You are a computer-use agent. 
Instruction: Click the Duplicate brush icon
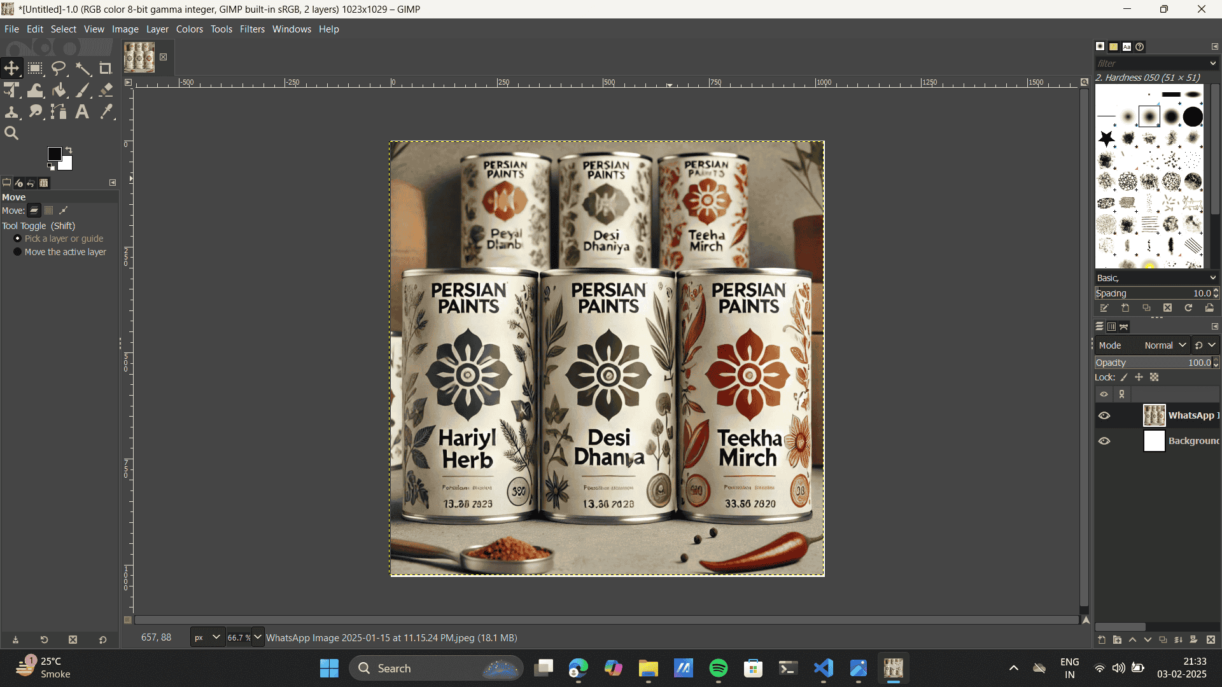click(1146, 308)
